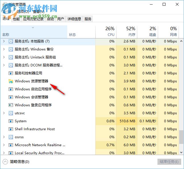184x169 pixels.
Task: Maximize the 任务管理器 window
Action: pyautogui.click(x=164, y=4)
